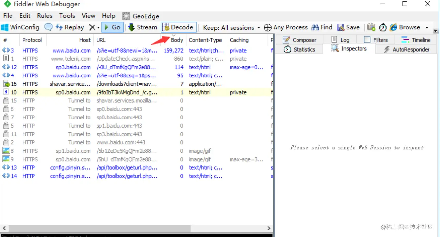
Task: Switch to the Composer tab
Action: 299,40
